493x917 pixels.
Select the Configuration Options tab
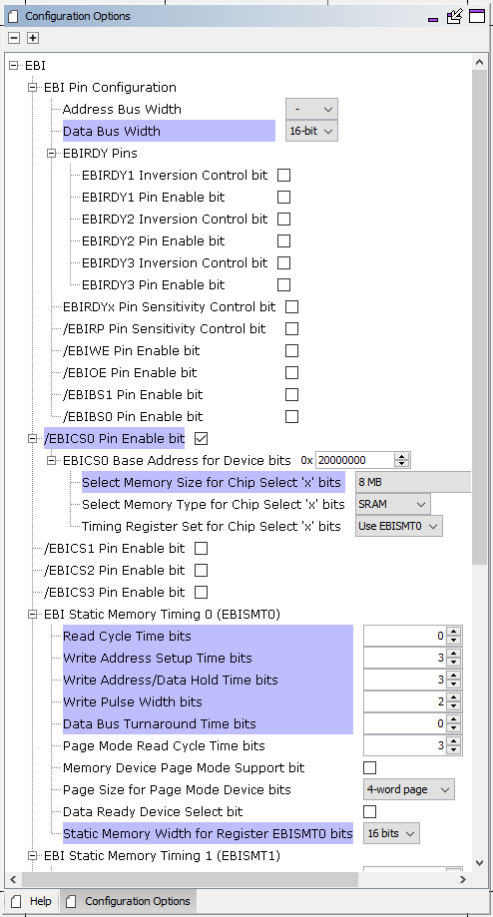[x=129, y=901]
